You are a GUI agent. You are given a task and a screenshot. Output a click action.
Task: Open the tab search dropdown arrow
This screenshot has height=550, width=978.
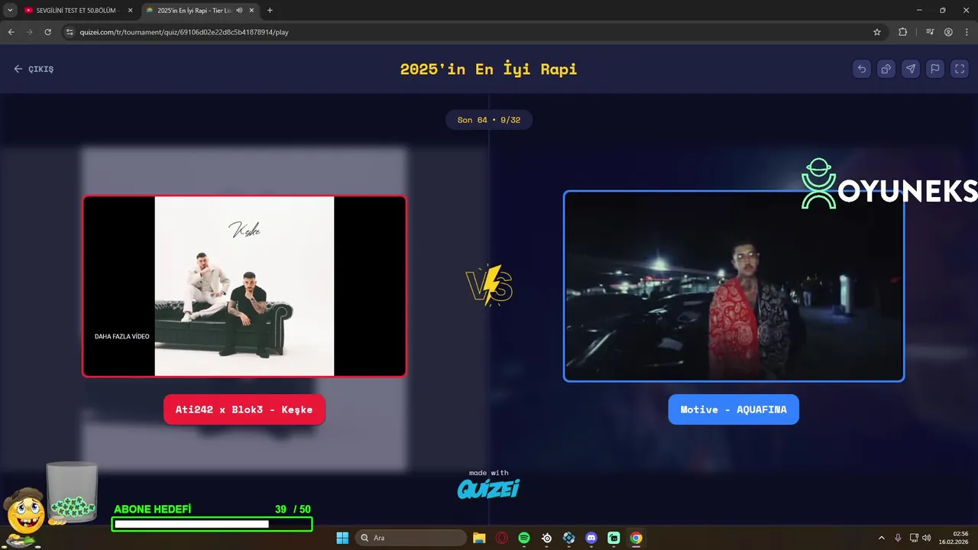pos(10,11)
